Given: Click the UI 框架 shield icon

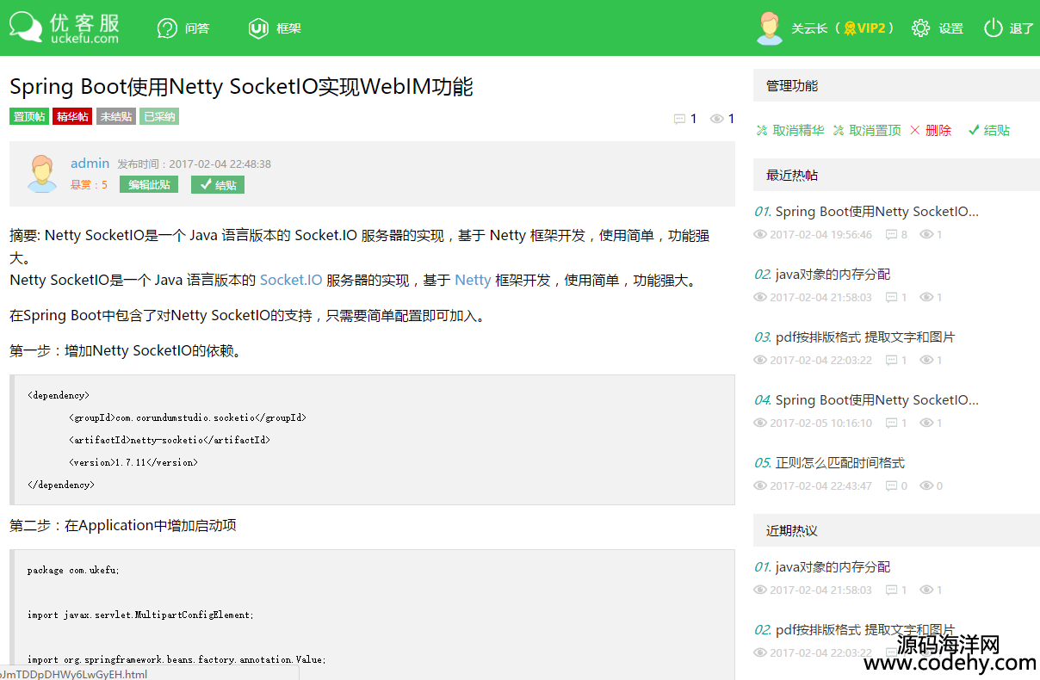Looking at the screenshot, I should pos(258,28).
